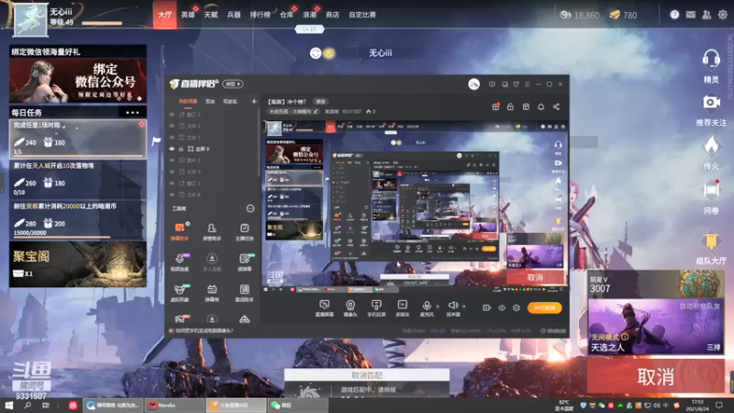Open the 推荐关注 camera icon in game
This screenshot has width=734, height=413.
tap(711, 102)
